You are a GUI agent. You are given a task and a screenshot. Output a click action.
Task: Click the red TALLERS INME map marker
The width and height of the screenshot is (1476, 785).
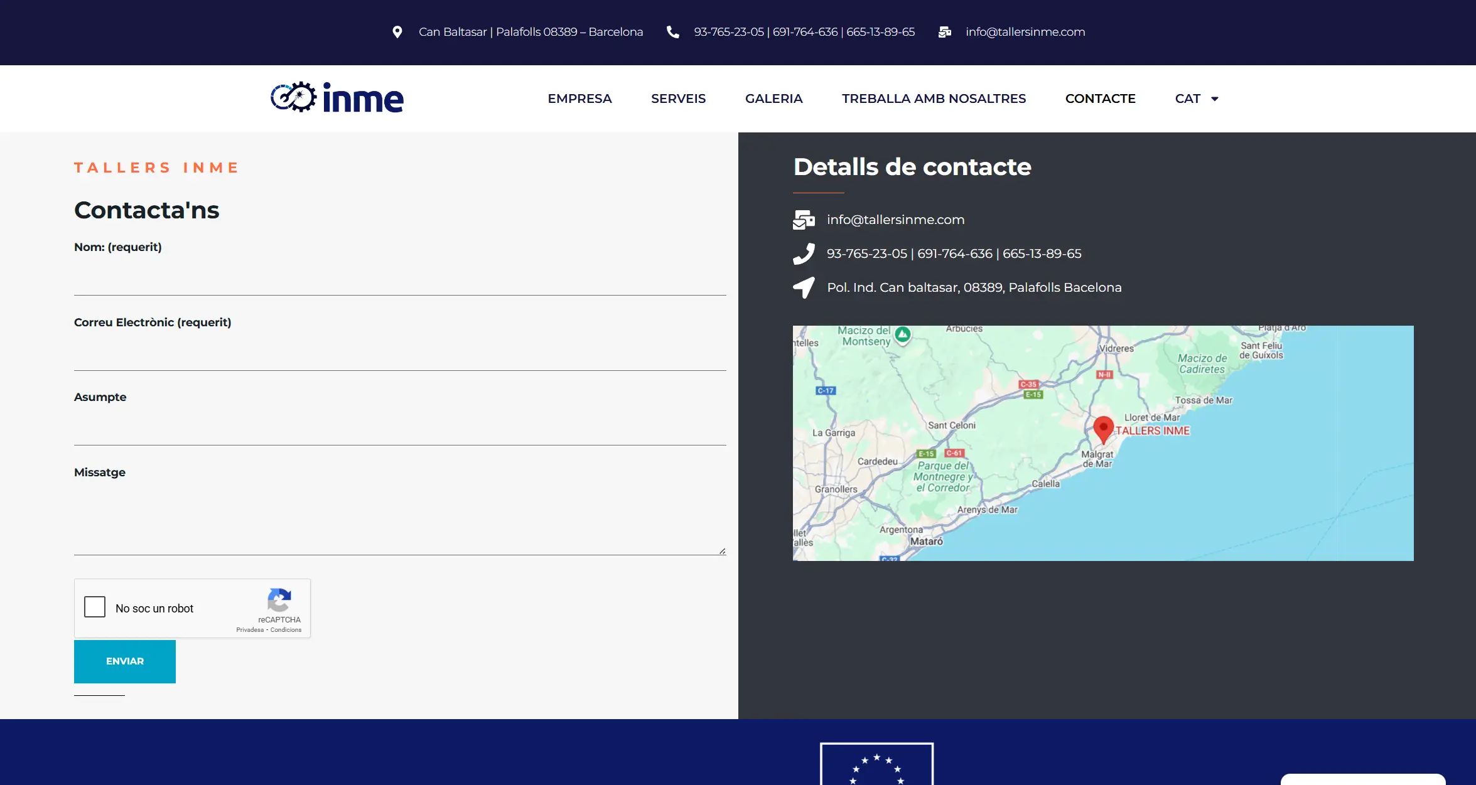pyautogui.click(x=1103, y=429)
